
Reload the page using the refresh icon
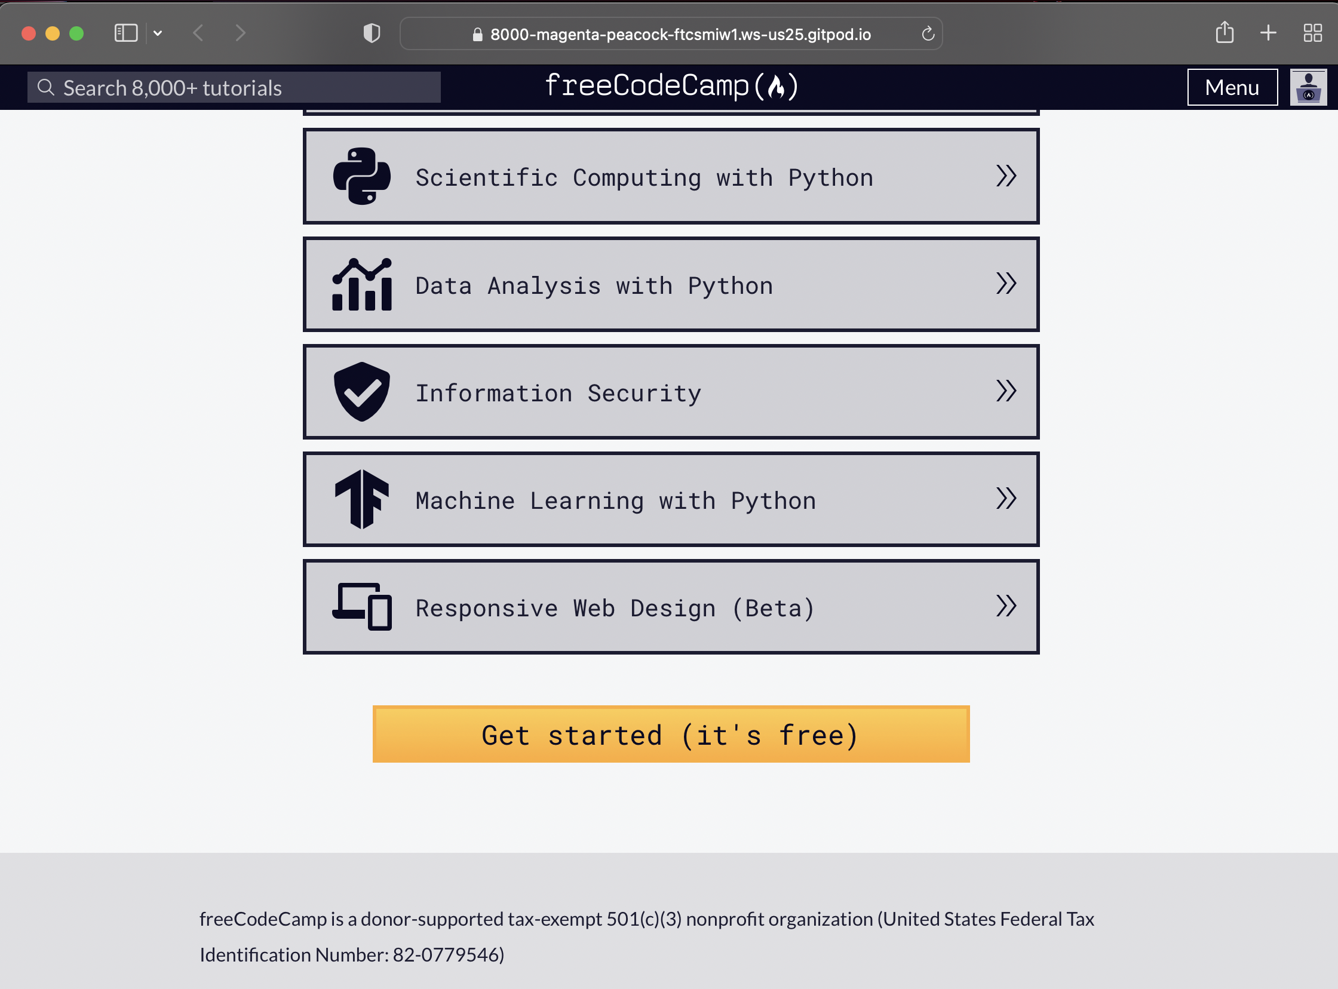click(927, 33)
